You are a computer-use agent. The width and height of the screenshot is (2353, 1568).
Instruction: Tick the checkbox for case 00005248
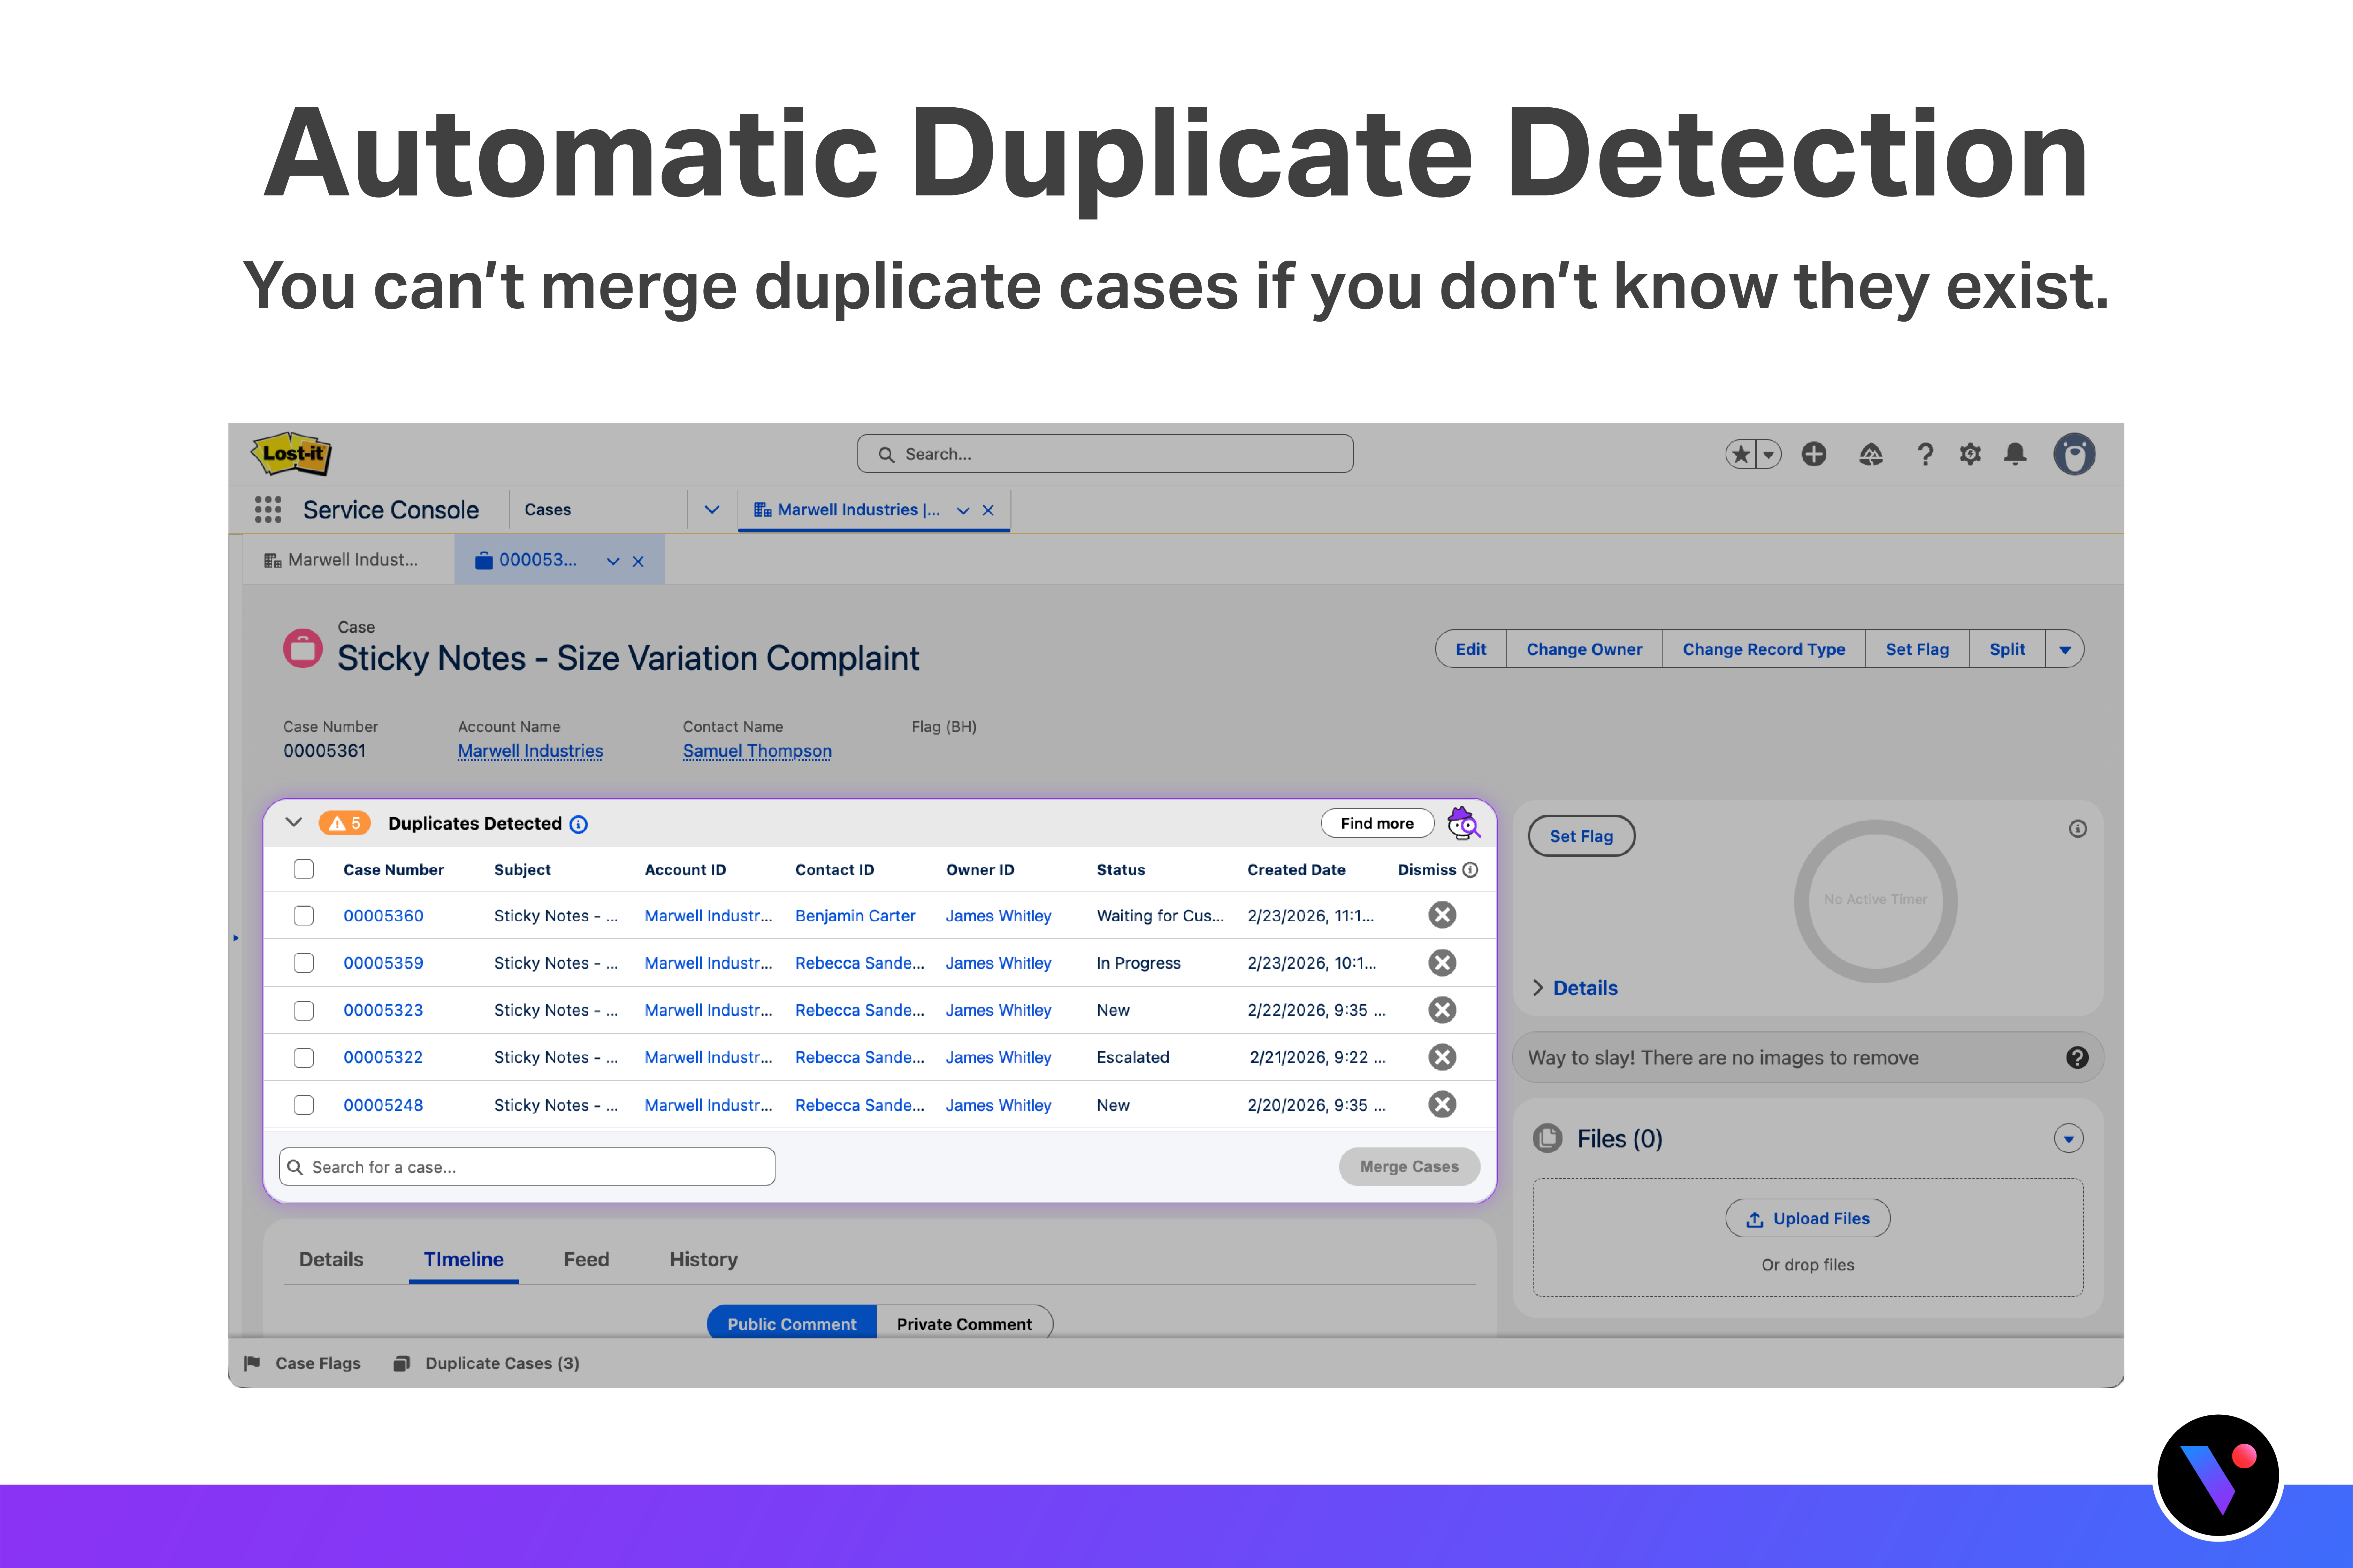click(304, 1105)
